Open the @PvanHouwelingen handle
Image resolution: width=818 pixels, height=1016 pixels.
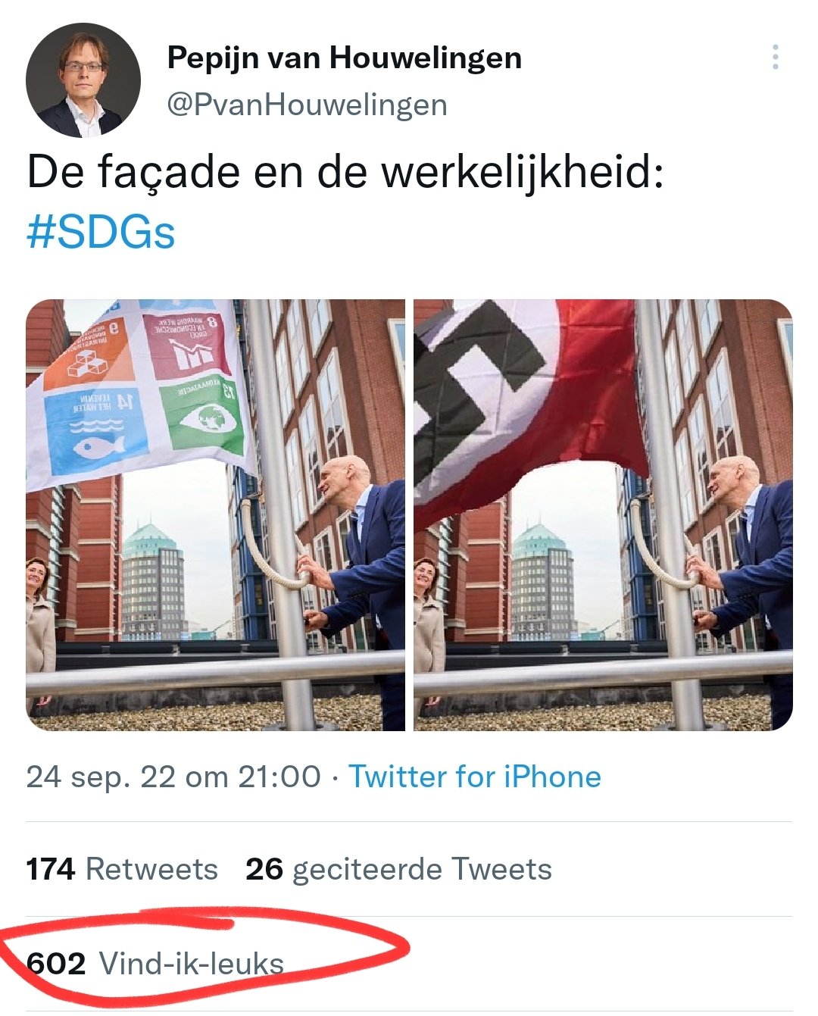(x=307, y=105)
